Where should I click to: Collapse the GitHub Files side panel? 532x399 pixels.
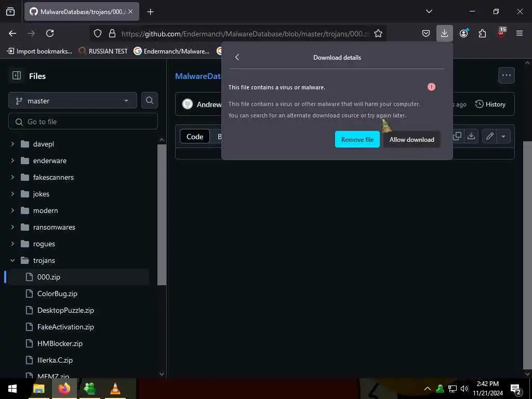click(16, 76)
